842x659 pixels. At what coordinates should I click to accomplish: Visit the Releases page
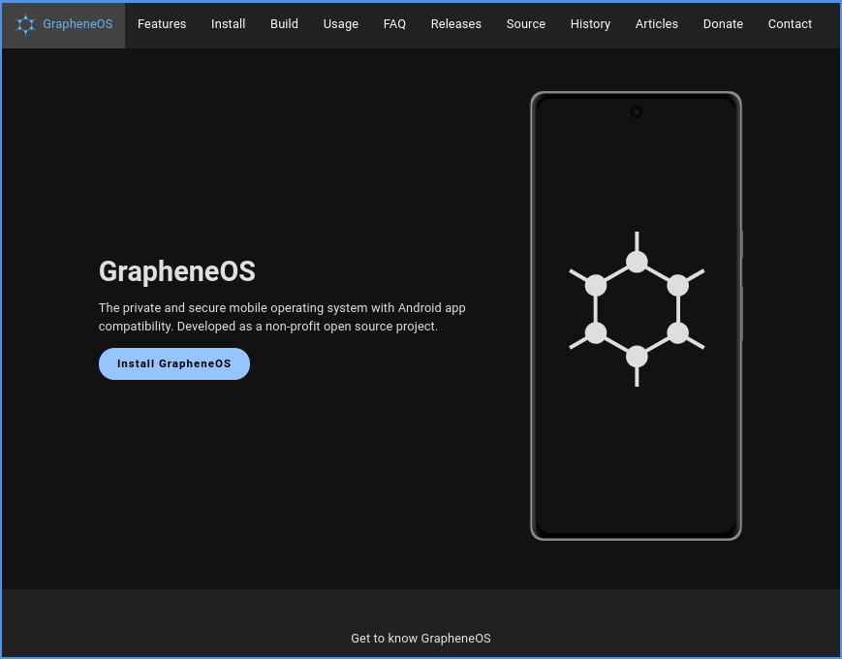455,24
